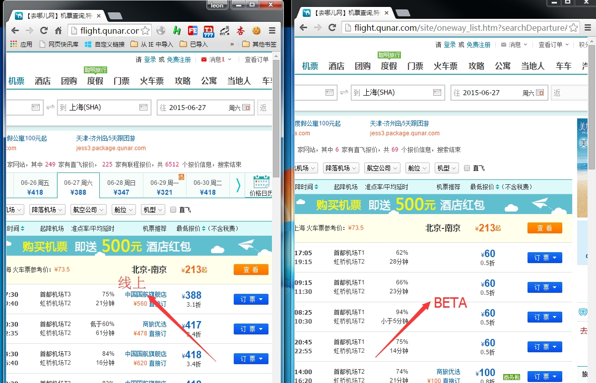The height and width of the screenshot is (383, 596).
Task: Open the city list icon beside 上海(SHA) in the left window
Action: 143,107
